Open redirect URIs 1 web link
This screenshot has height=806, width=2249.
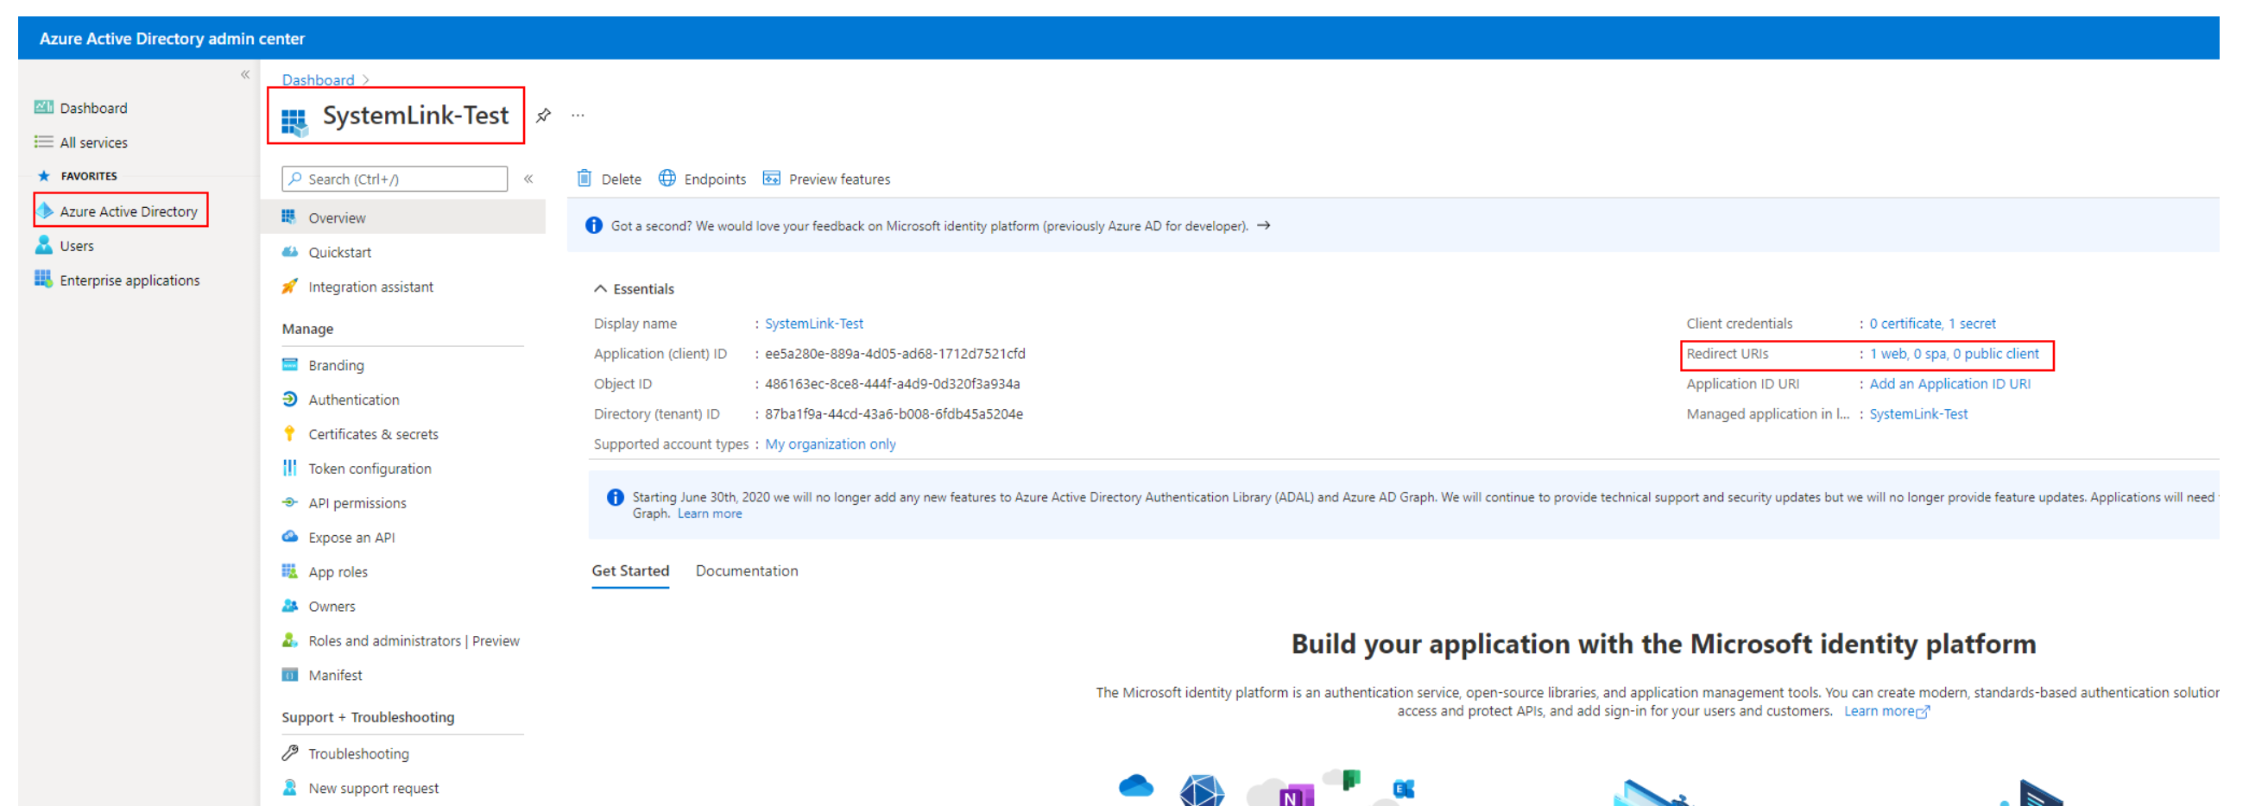coord(1954,353)
